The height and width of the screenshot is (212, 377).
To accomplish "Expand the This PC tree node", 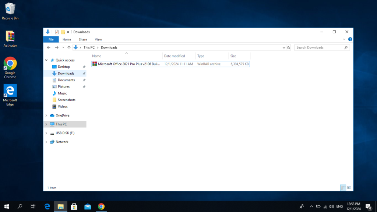I will tap(46, 124).
